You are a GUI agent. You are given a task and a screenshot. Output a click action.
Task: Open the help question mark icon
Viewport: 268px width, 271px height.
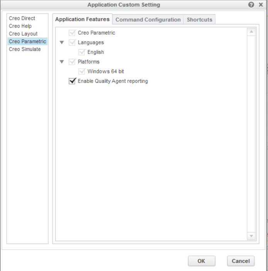[251, 5]
